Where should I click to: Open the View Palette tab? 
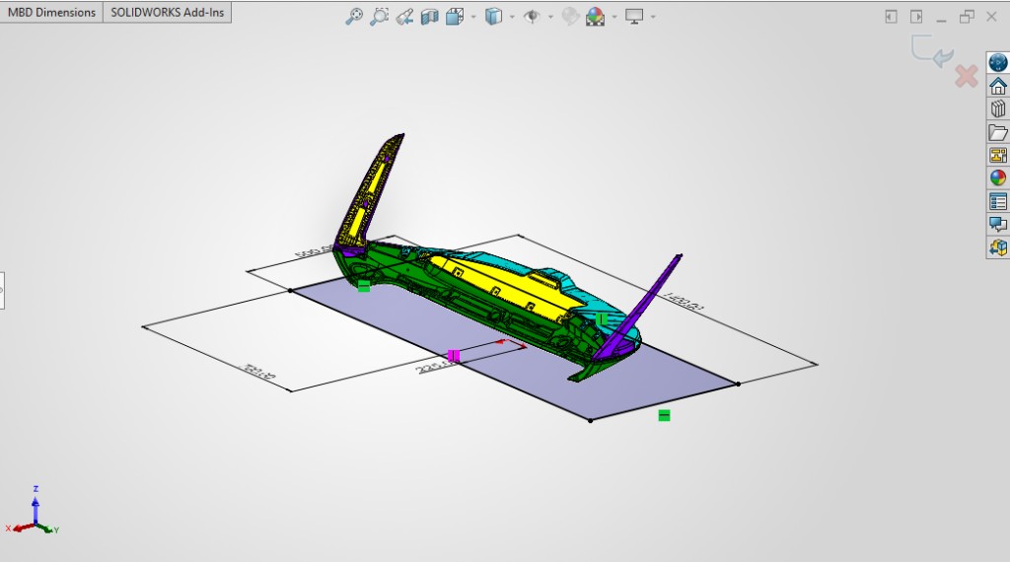click(x=998, y=155)
